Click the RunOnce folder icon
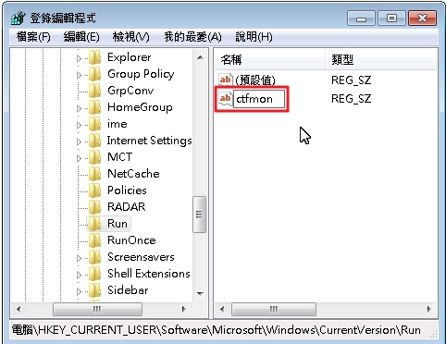Viewport: 446px width, 344px height. pos(94,240)
